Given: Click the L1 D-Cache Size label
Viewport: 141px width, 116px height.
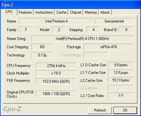Looking at the screenshot, I should tap(93, 65).
